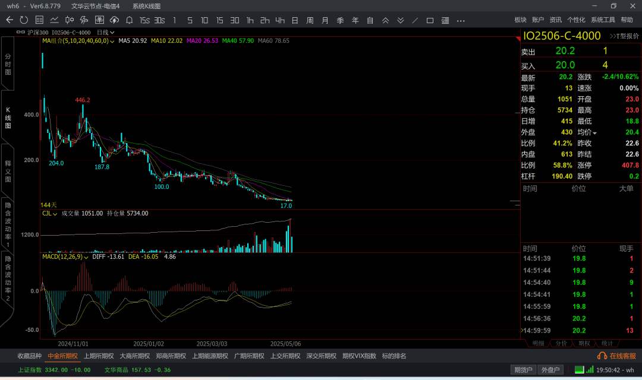Click the refresh icon in toolbar
642x380 pixels.
coord(24,20)
